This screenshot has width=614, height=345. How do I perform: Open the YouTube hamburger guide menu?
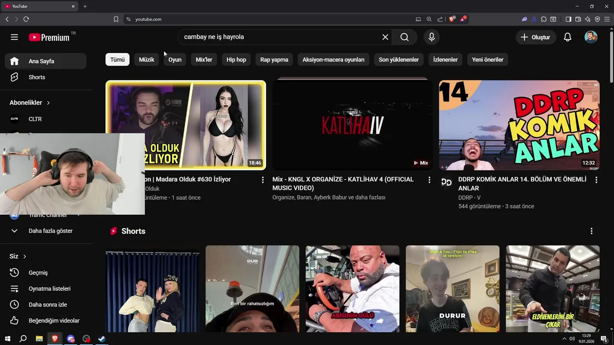[14, 37]
